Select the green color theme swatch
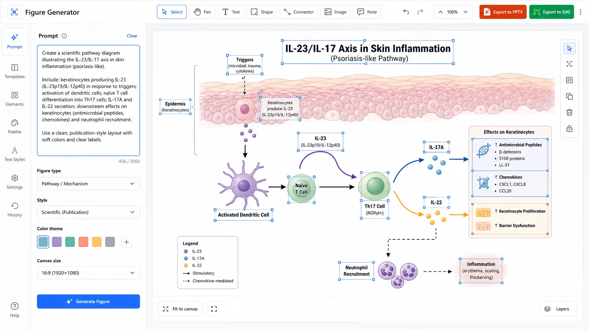Screen dimensions: 589x331 (x=70, y=242)
